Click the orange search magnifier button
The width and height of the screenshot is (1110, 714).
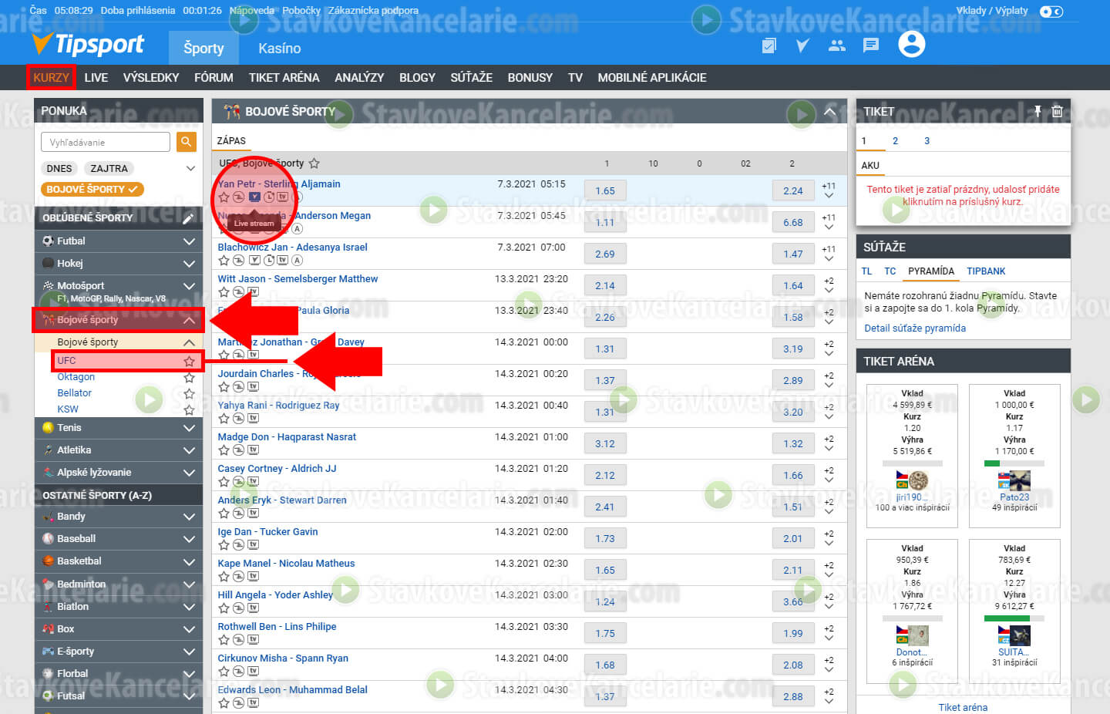click(x=186, y=142)
